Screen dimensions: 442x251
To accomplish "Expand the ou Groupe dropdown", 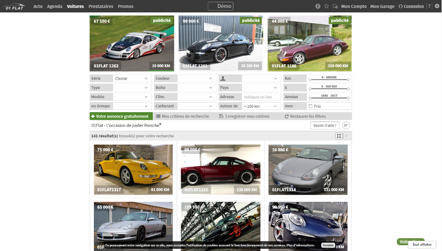I will click(x=132, y=106).
